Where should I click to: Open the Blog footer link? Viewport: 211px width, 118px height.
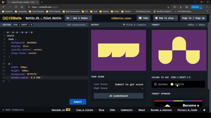(x=101, y=110)
